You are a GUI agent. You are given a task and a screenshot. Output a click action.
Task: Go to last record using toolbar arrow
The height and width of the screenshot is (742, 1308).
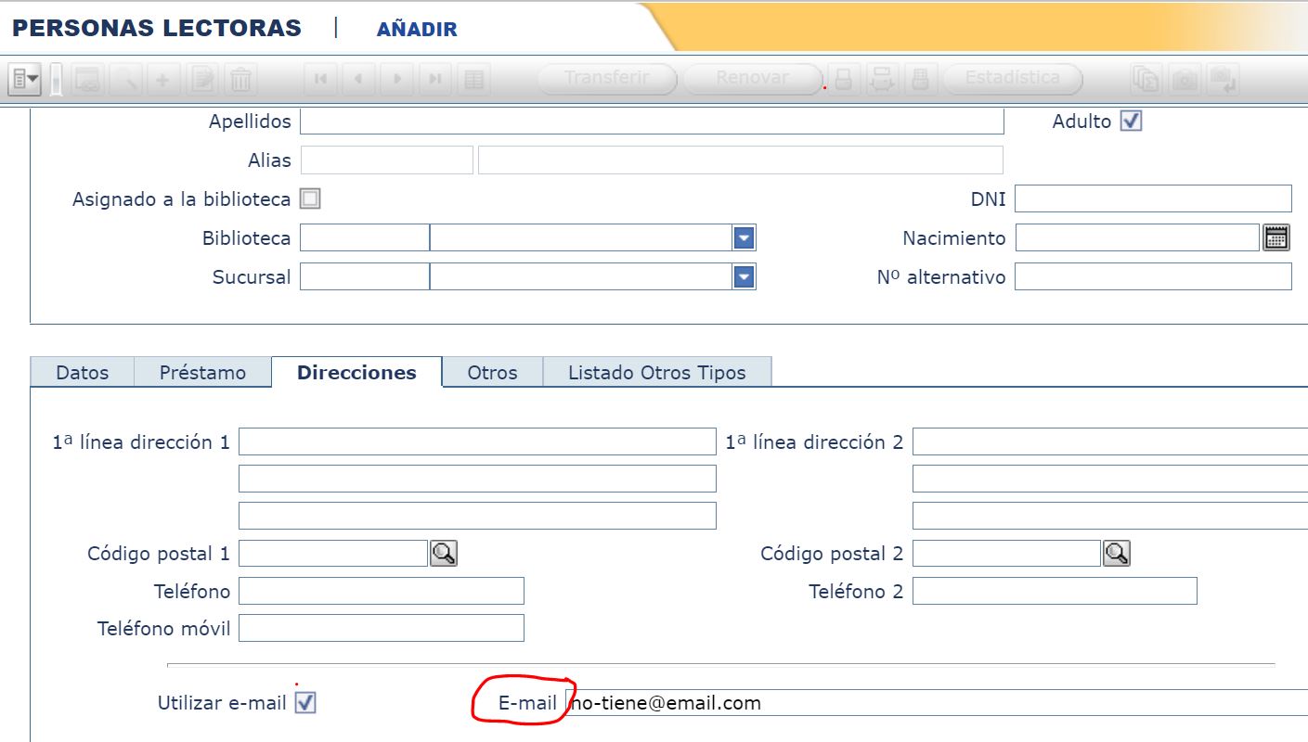pos(435,80)
